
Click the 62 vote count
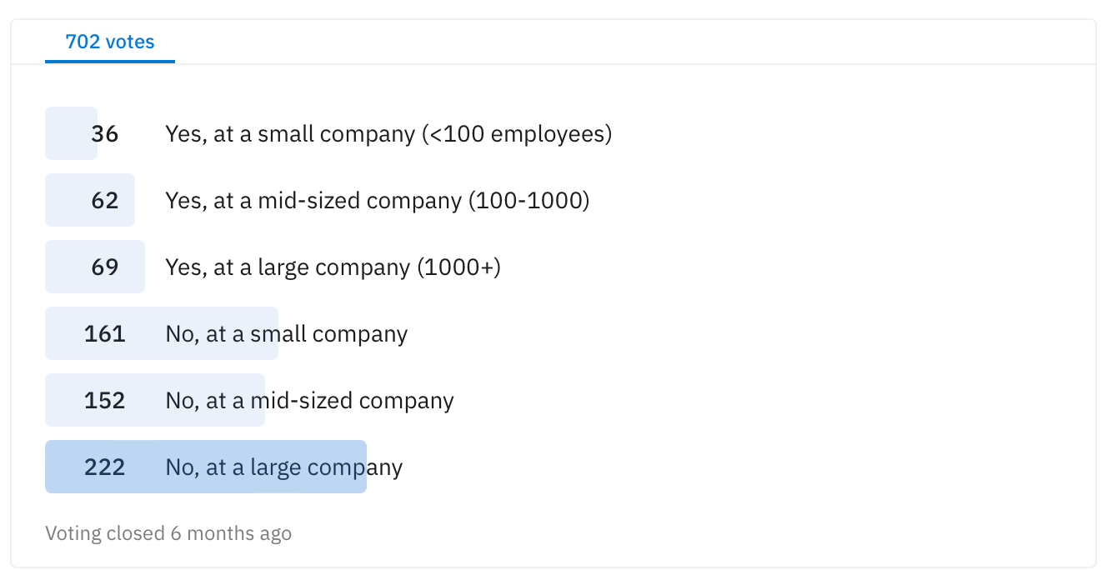point(105,200)
